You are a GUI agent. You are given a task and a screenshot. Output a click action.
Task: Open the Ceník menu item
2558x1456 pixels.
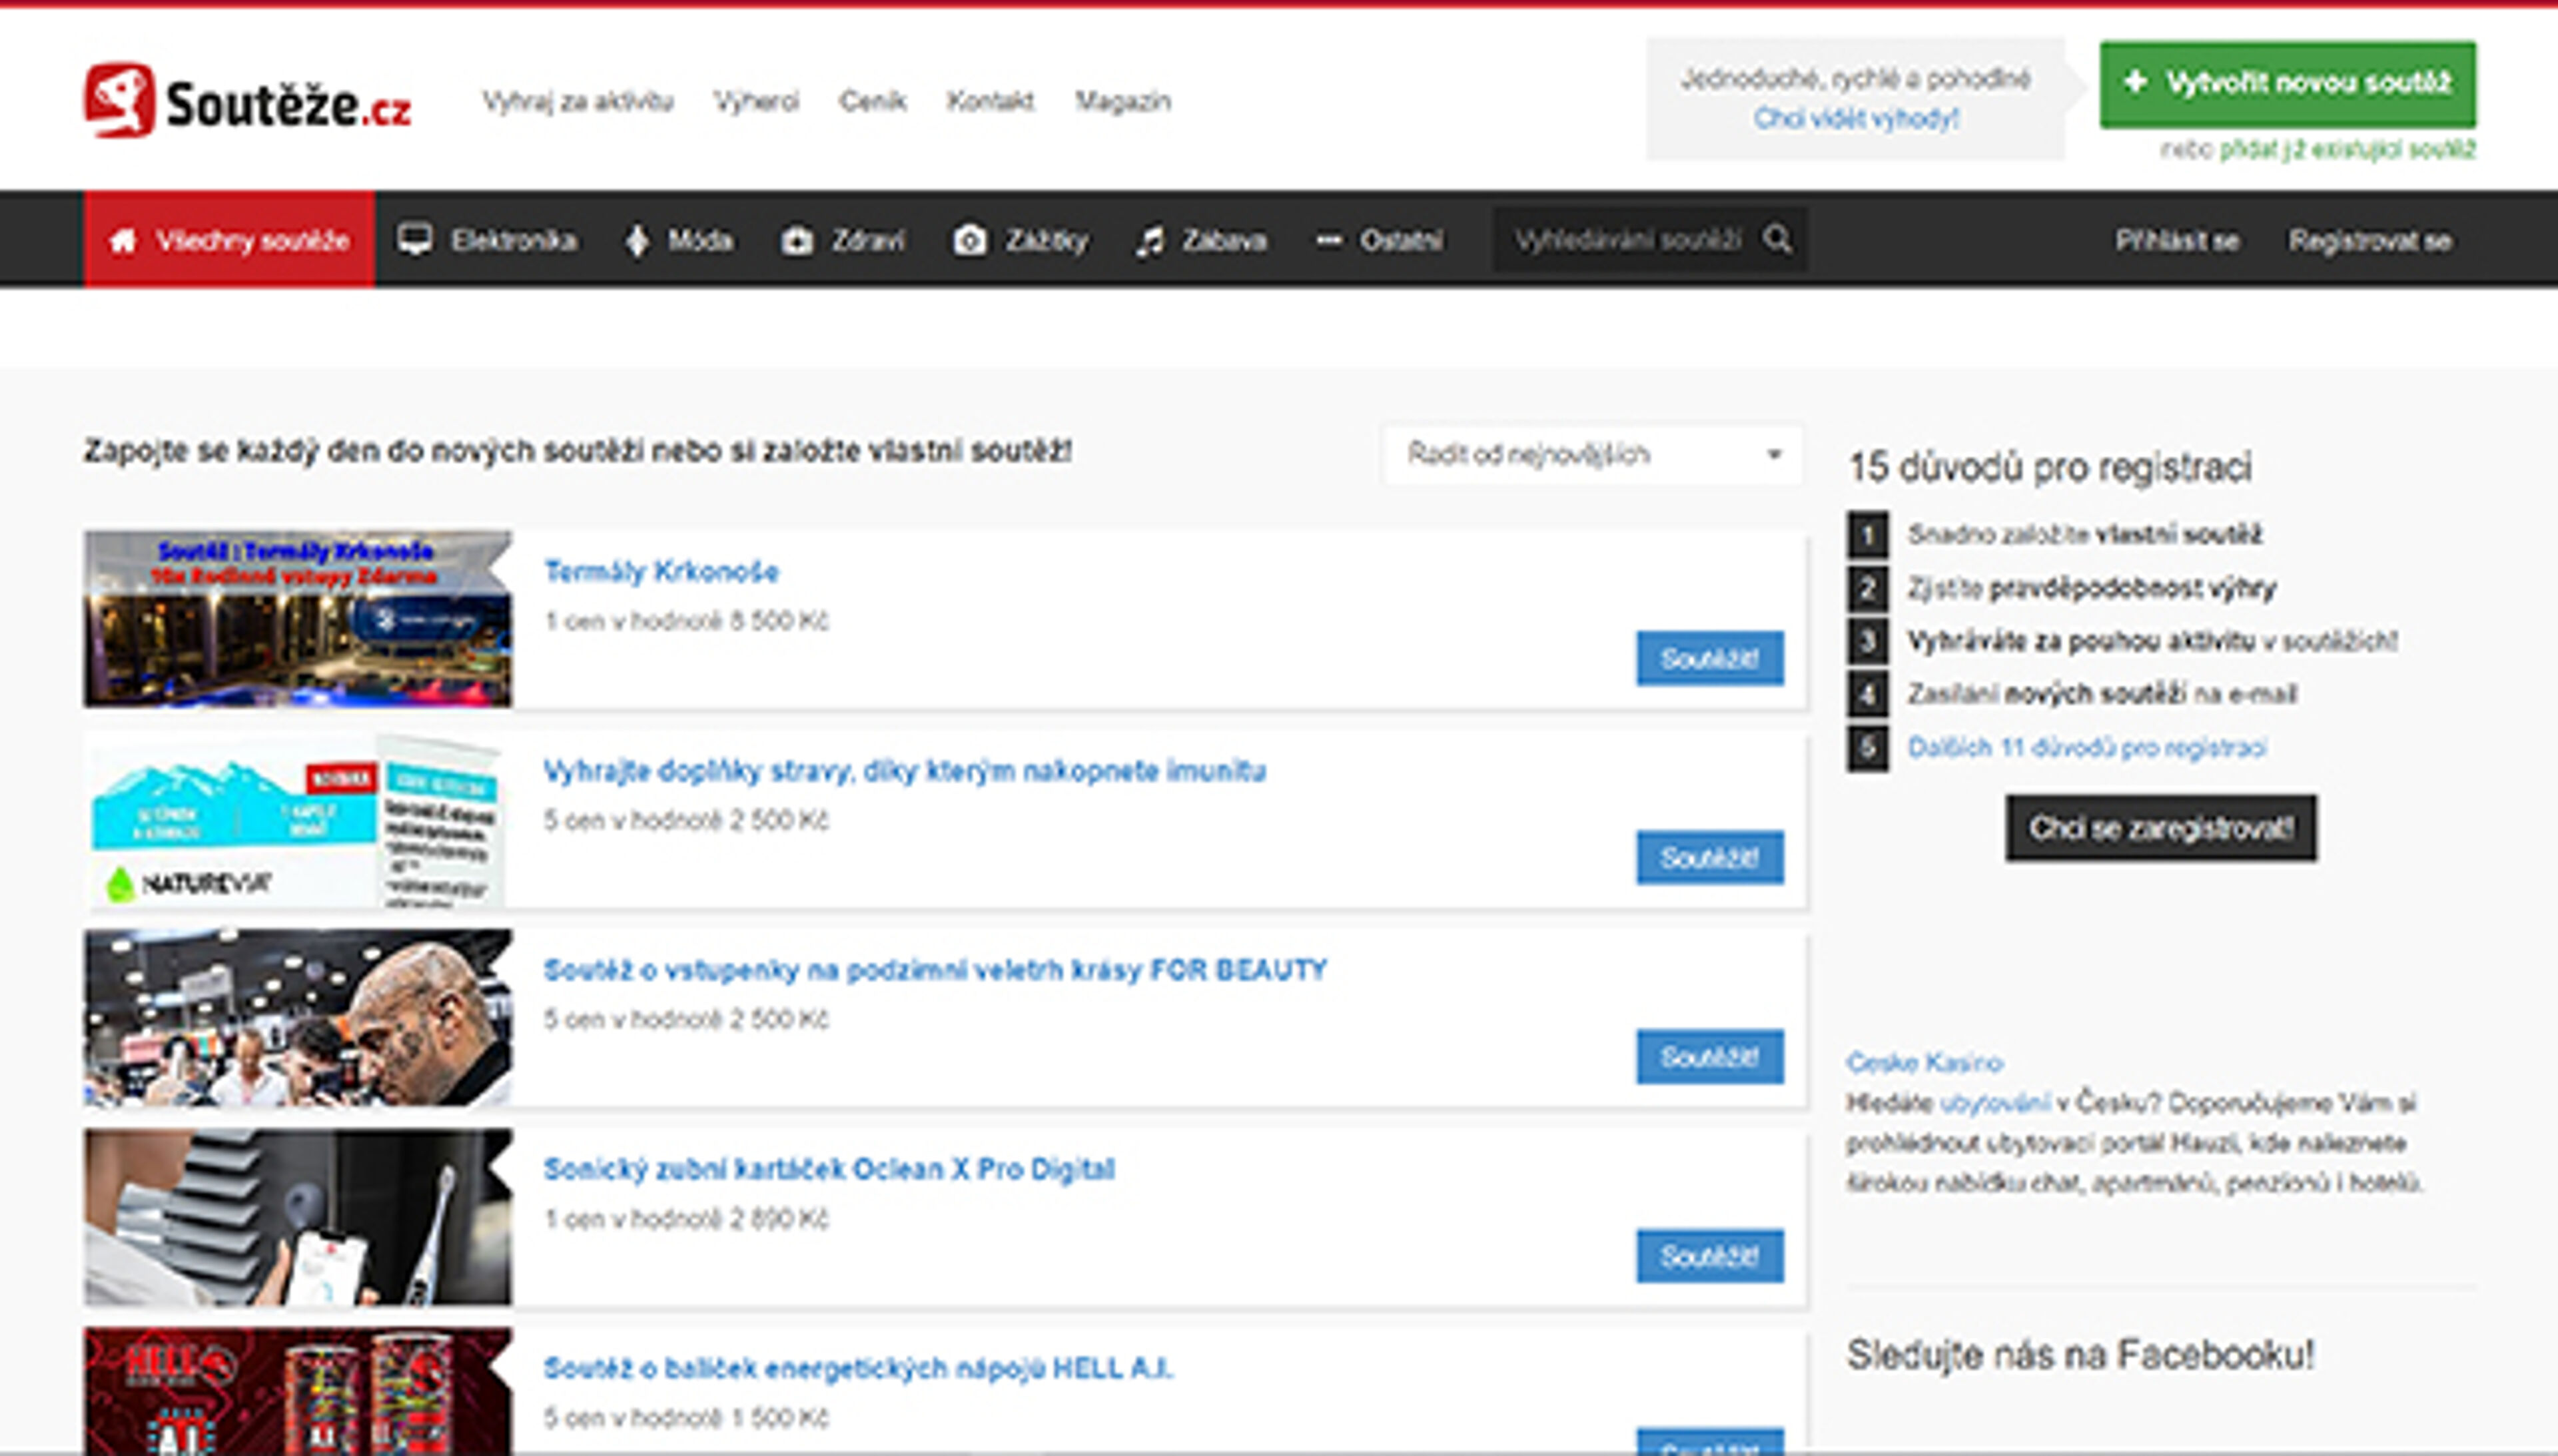(x=872, y=101)
